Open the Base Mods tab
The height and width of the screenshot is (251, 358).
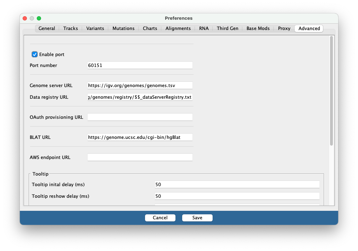tap(258, 29)
